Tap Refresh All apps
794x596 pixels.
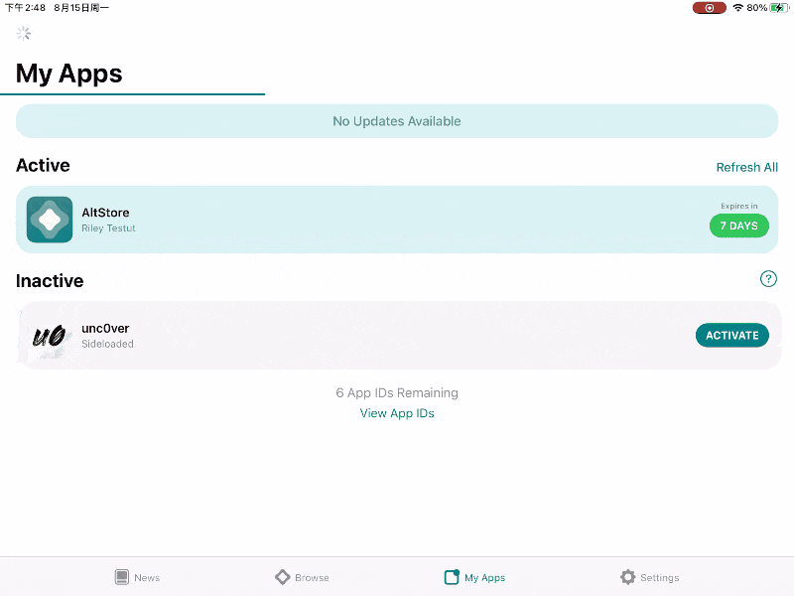click(747, 167)
